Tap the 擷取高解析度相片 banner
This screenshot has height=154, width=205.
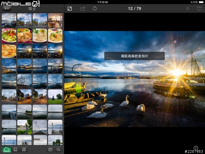pos(135,56)
